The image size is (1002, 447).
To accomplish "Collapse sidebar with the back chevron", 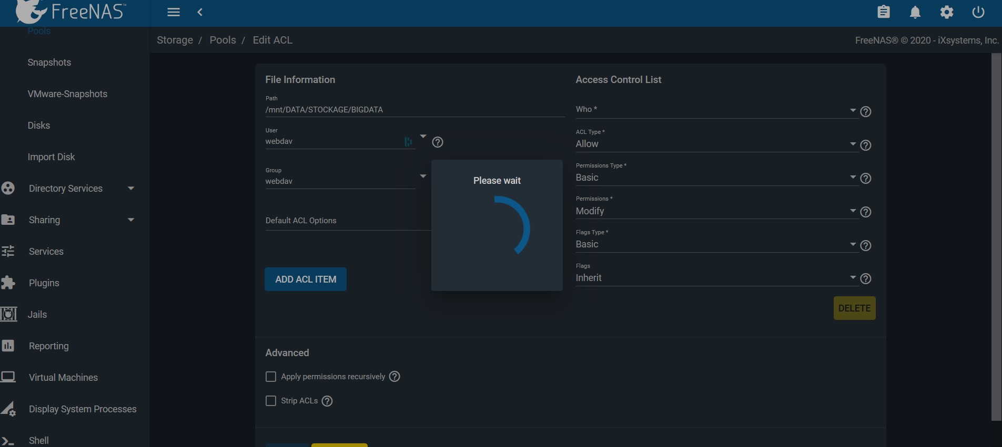I will click(x=200, y=12).
